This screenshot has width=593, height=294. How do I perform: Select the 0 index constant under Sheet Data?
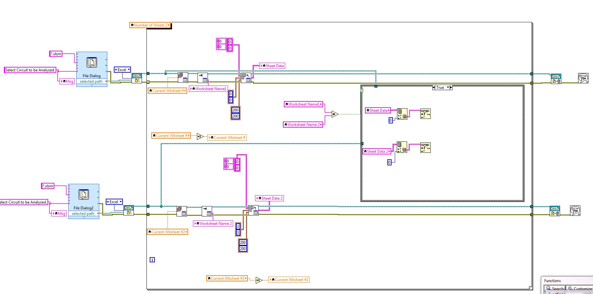pos(391,121)
